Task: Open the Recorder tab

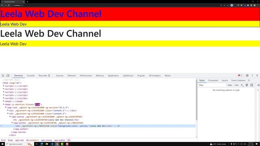Action: click(x=44, y=75)
